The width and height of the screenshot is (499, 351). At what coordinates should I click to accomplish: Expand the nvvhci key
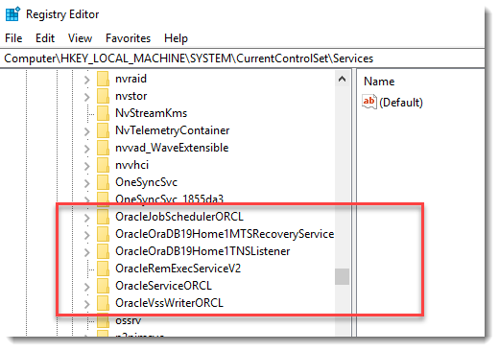click(87, 166)
